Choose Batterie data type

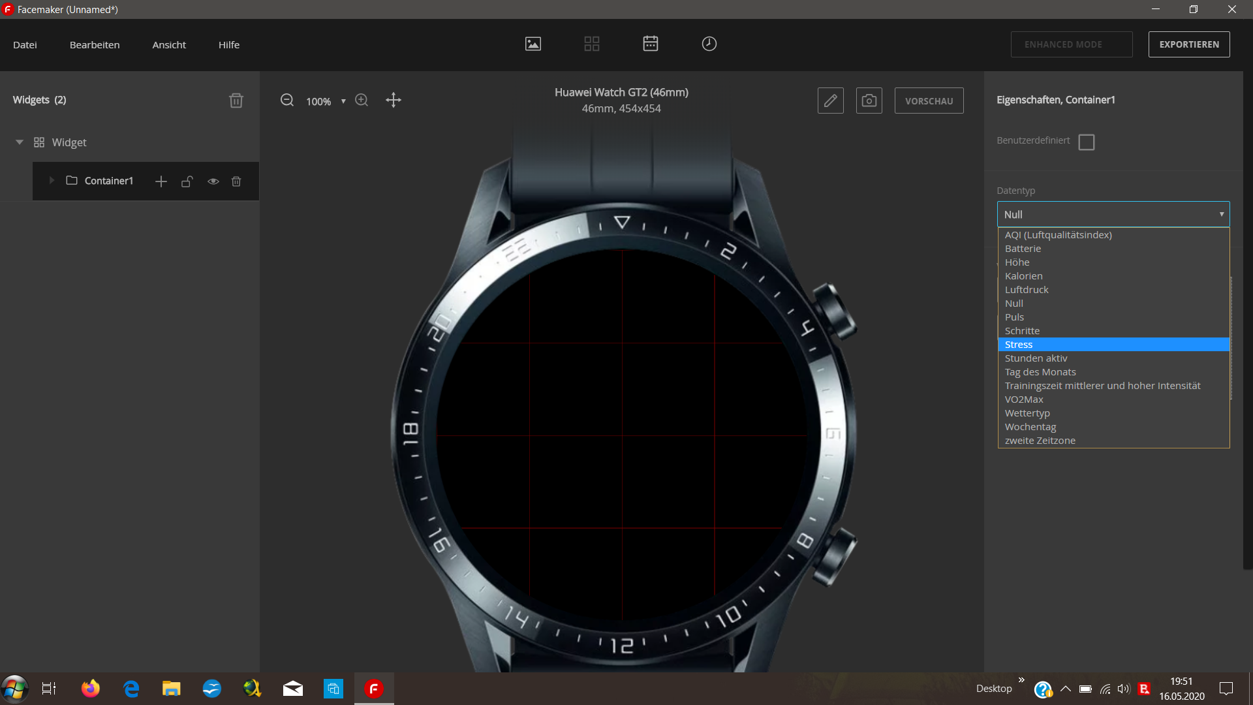[1113, 249]
